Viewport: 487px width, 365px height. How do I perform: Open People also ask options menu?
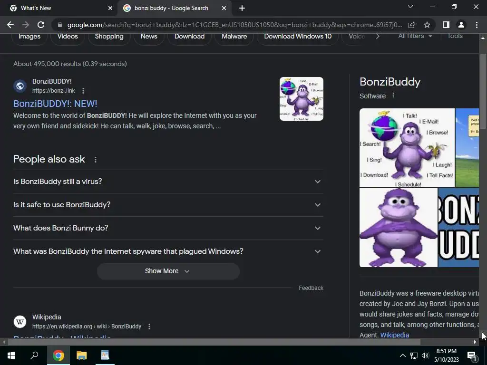coord(95,160)
